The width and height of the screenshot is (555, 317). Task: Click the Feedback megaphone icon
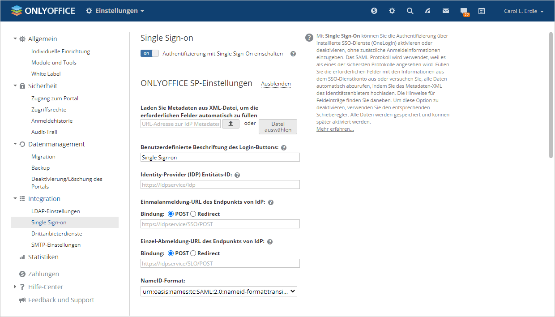[x=22, y=300]
